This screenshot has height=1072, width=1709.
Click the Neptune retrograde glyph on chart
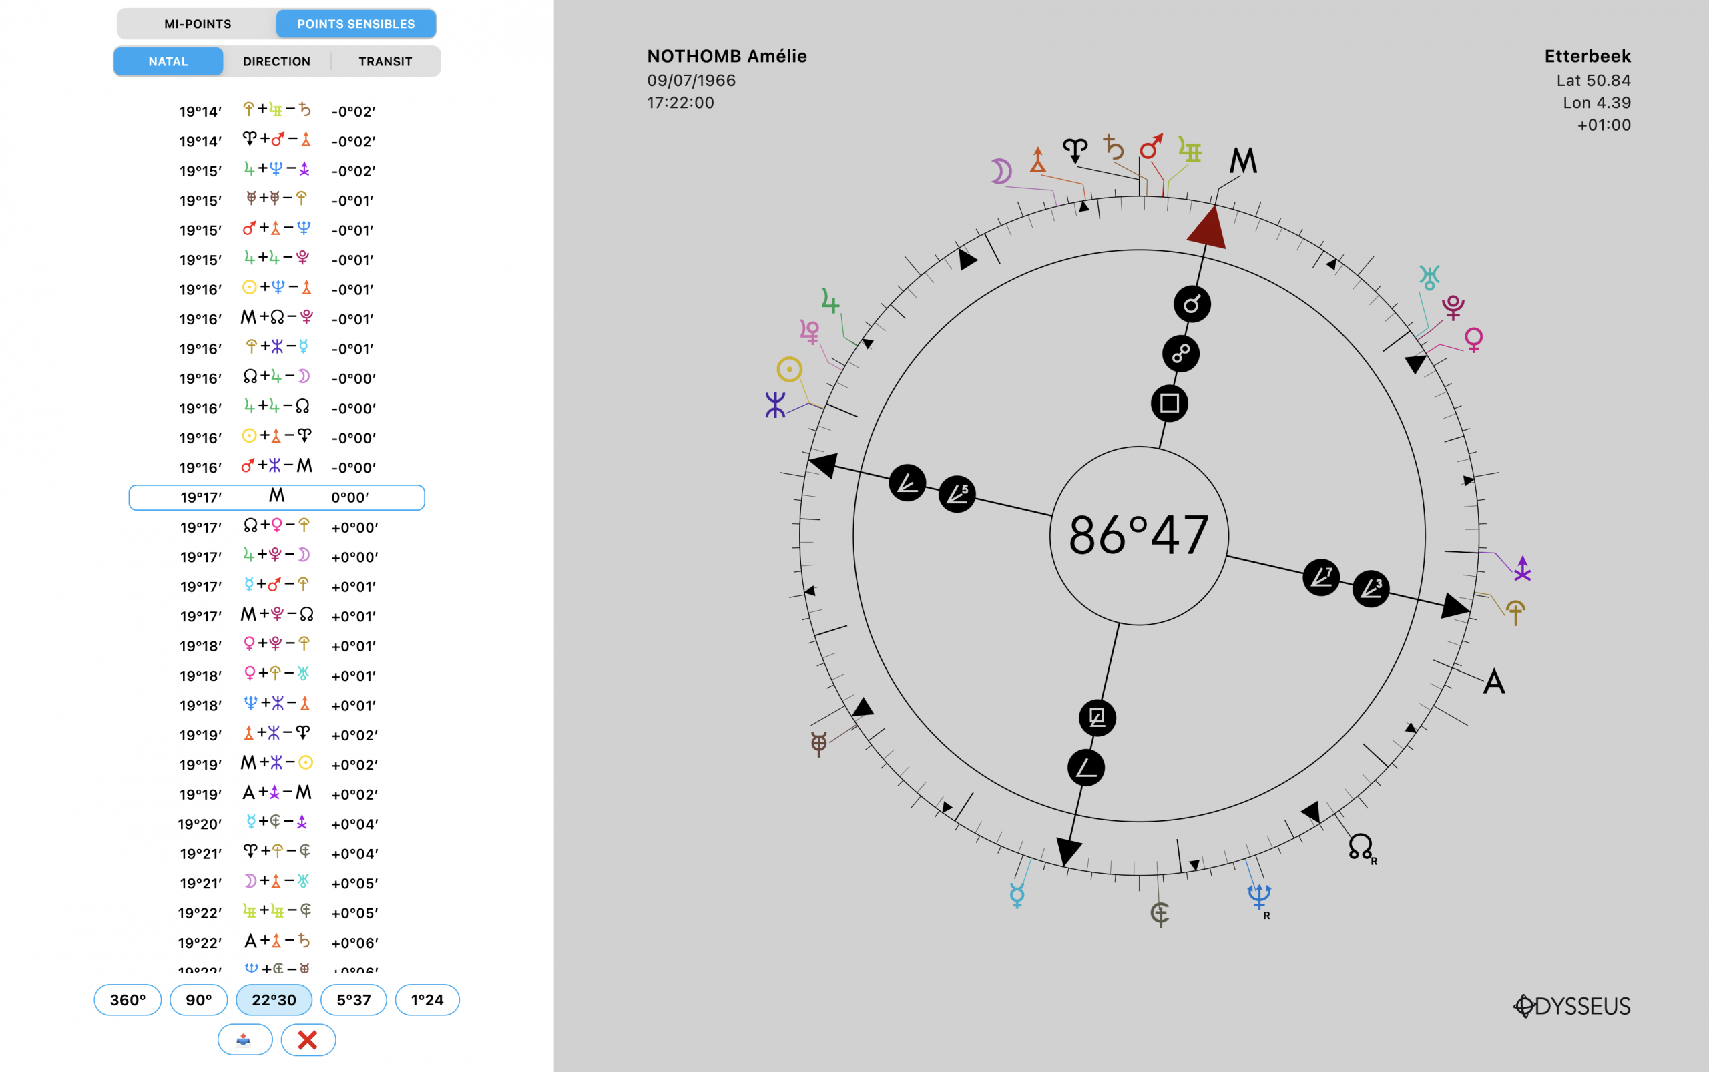point(1260,897)
